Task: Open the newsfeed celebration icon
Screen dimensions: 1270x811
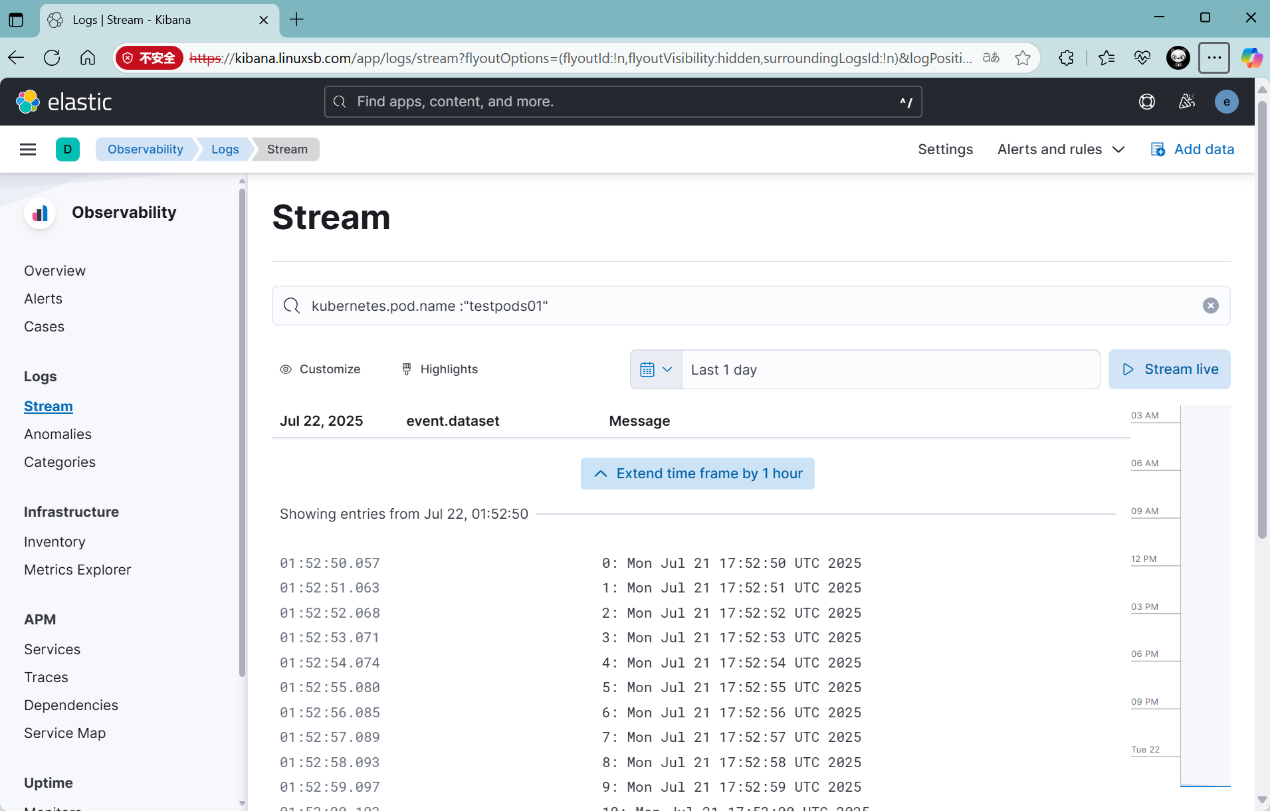Action: tap(1186, 102)
